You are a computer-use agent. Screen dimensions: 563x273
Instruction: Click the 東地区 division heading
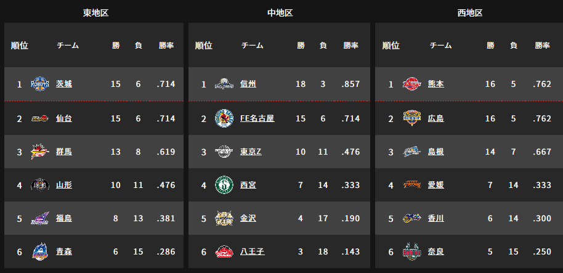click(95, 13)
